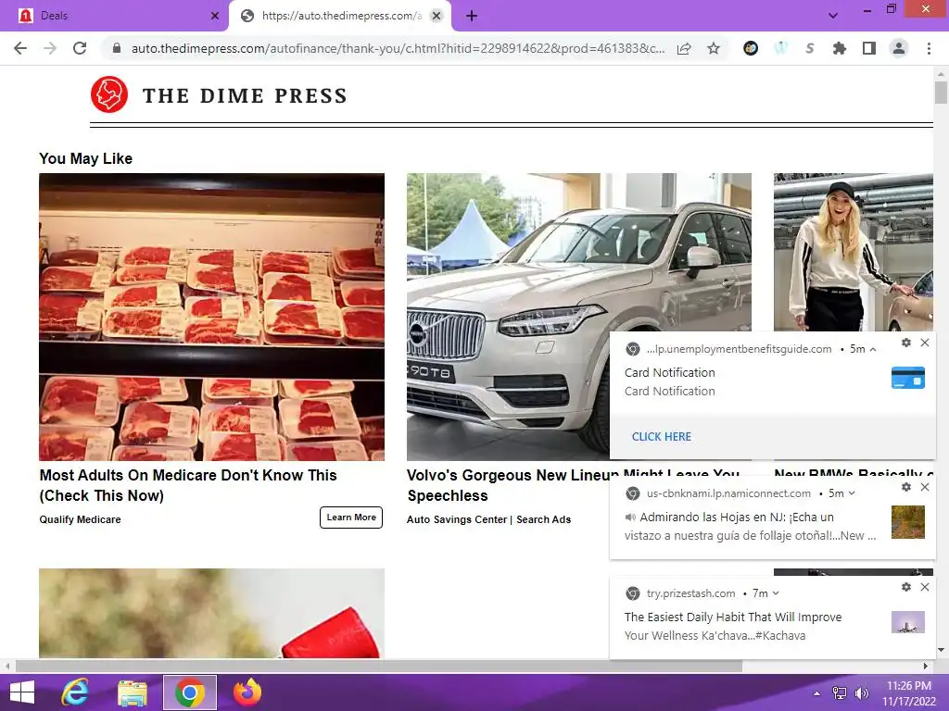
Task: Open the blonde woman BMW ad image
Action: 854,252
